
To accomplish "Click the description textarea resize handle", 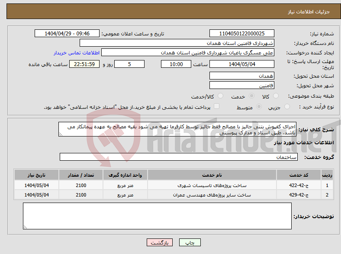I will tap(61, 134).
